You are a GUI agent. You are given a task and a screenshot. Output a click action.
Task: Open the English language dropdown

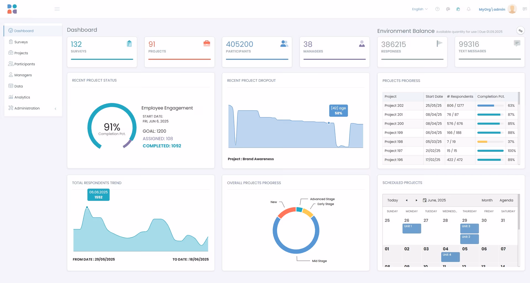coord(420,9)
